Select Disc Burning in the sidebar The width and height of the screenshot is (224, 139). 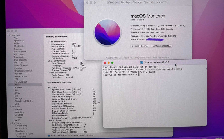pos(20,60)
